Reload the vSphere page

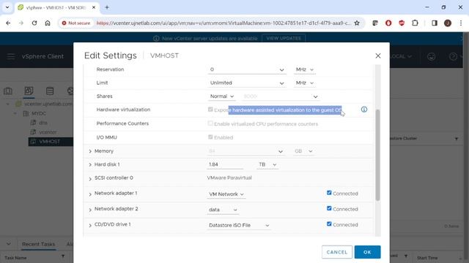point(34,23)
